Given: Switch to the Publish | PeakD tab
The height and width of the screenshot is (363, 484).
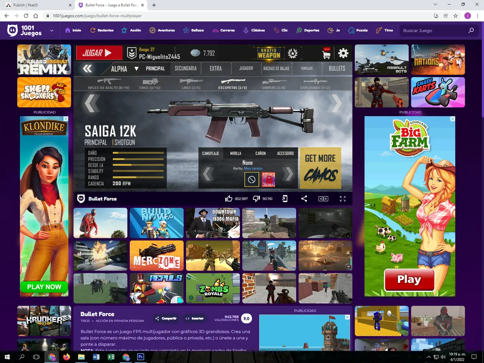Looking at the screenshot, I should [x=38, y=5].
